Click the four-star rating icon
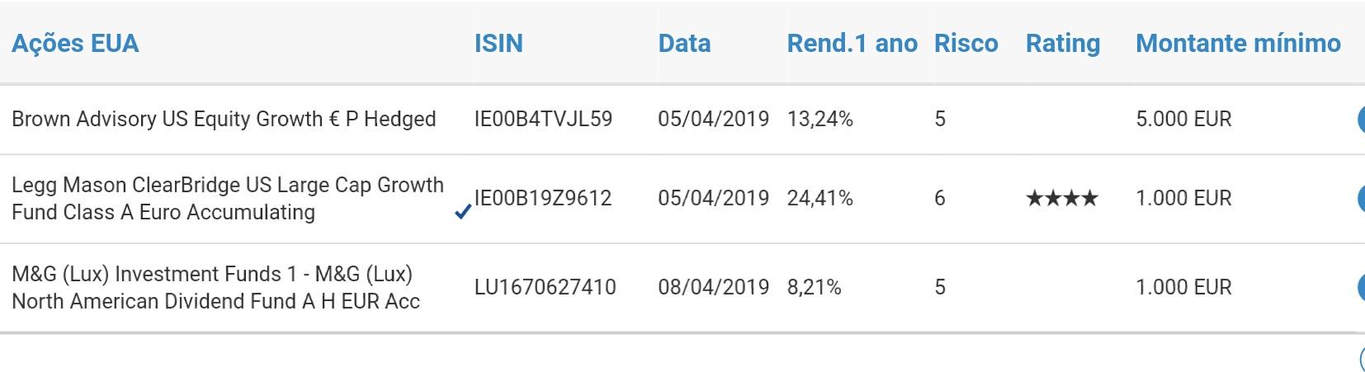The width and height of the screenshot is (1365, 372). coord(1061,199)
